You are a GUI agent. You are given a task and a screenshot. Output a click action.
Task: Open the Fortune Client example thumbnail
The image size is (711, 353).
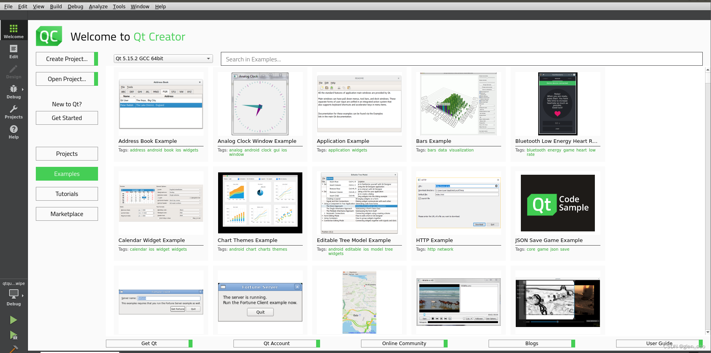click(x=161, y=302)
